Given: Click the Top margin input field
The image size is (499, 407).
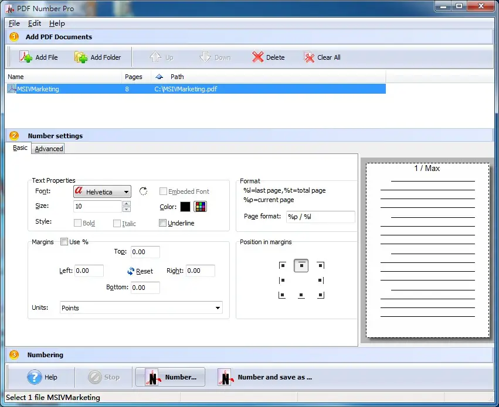Looking at the screenshot, I should (145, 252).
